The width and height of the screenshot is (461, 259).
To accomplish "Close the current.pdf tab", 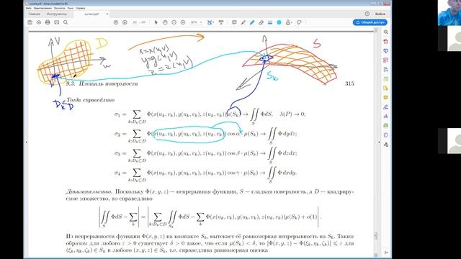I will coord(107,14).
